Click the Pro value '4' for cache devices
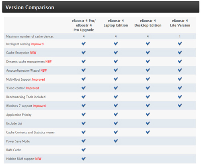This screenshot has height=164, width=201. tap(84, 36)
